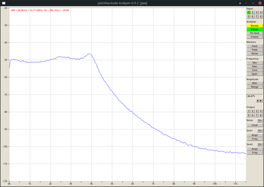Select the Sine2 Freq parameter

pos(255,153)
